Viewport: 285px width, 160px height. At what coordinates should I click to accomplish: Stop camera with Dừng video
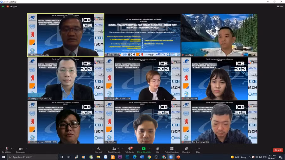[21, 150]
